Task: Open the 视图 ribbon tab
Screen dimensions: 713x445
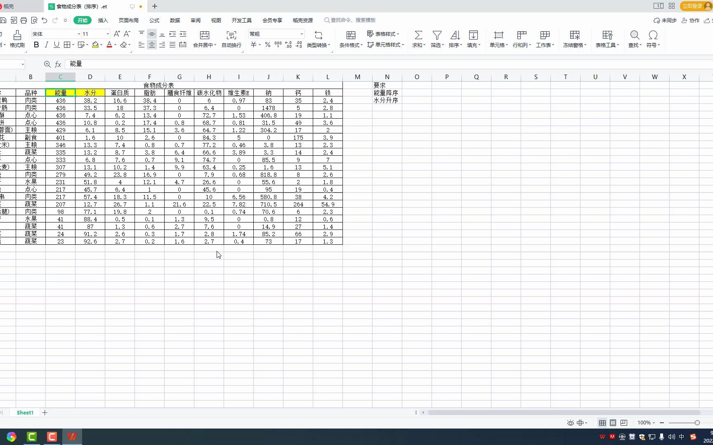Action: 216,20
